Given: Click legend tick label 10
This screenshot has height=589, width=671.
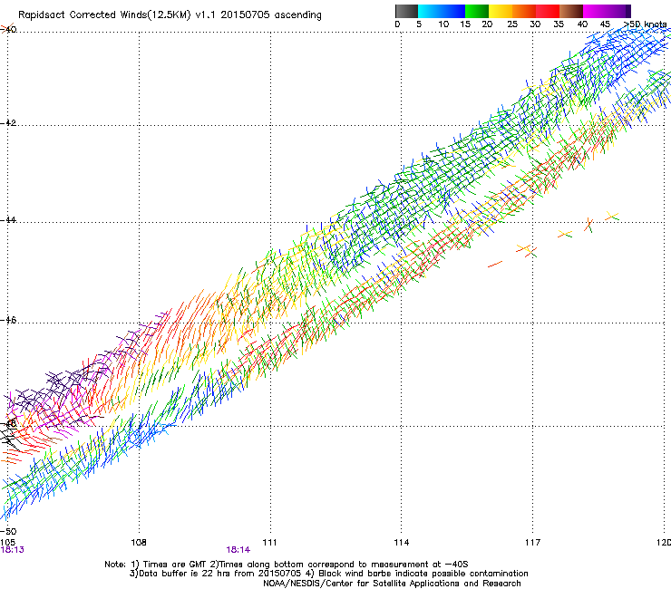Looking at the screenshot, I should point(443,24).
